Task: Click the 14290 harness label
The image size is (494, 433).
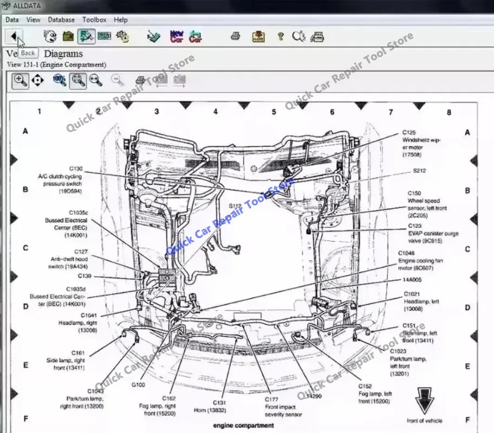Action: 314,396
